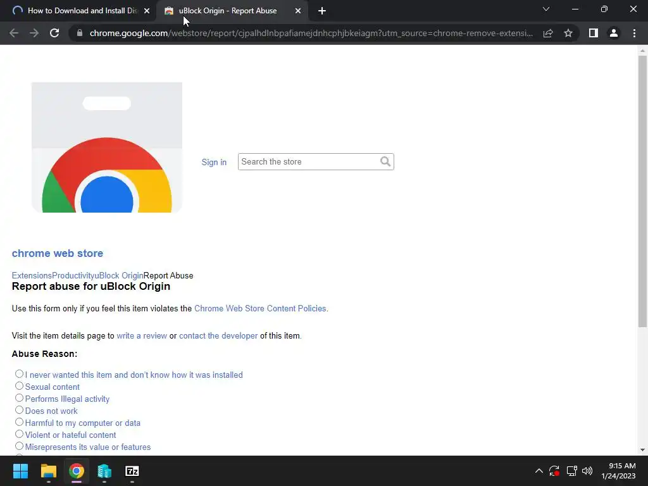
Task: Open the Productivity breadcrumb link
Action: 73,276
